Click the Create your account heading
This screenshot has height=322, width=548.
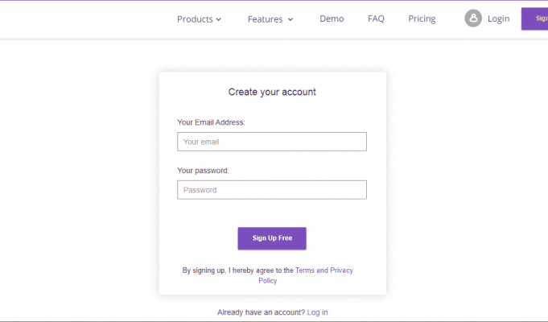coord(272,92)
